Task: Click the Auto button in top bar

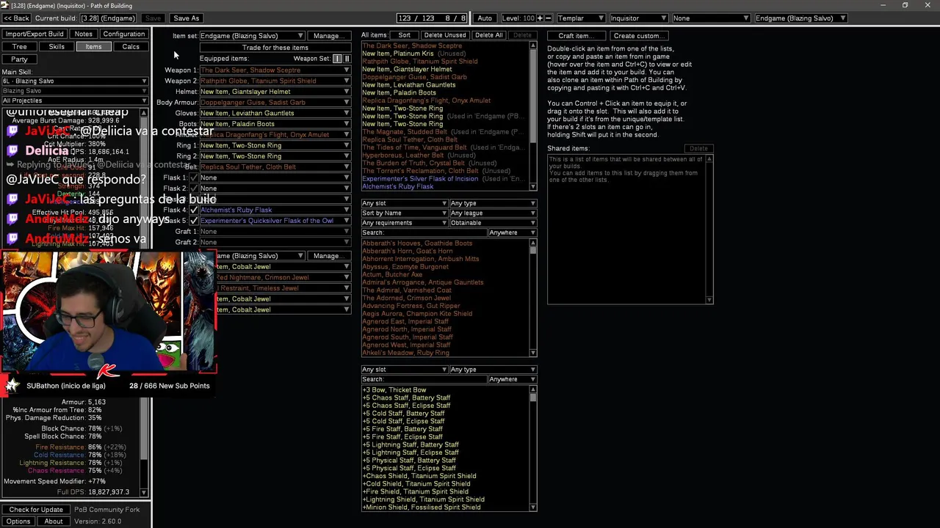Action: tap(485, 18)
